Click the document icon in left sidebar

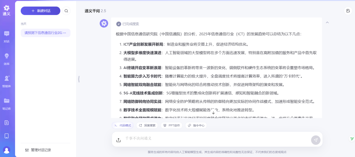click(7, 123)
